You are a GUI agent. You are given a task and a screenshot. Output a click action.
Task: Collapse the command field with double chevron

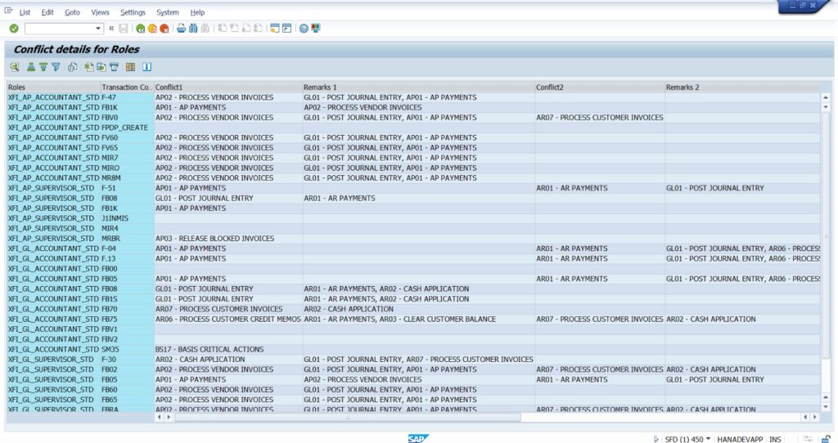[x=111, y=29]
